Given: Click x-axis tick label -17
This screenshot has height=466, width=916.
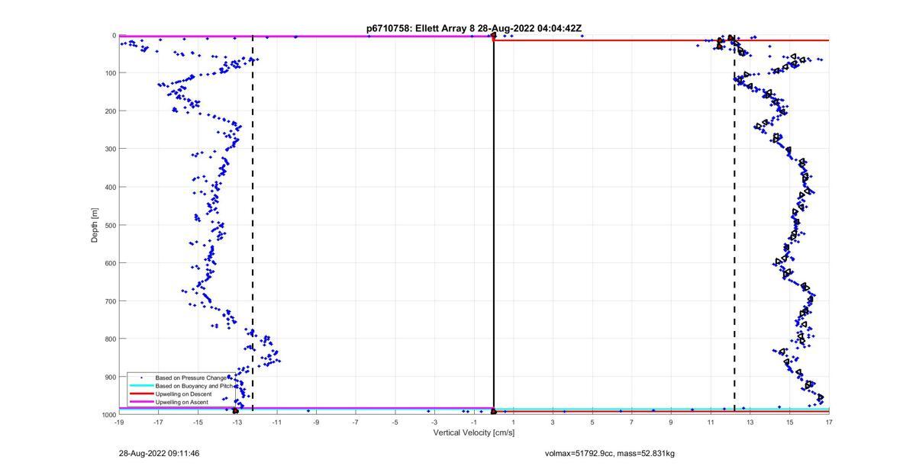Looking at the screenshot, I should (x=158, y=422).
